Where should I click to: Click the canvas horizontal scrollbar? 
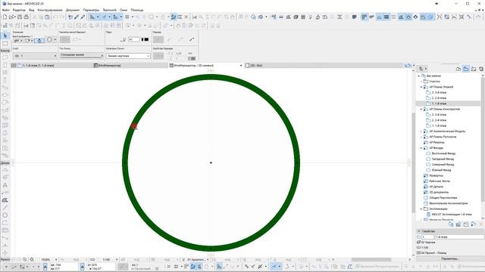371,260
